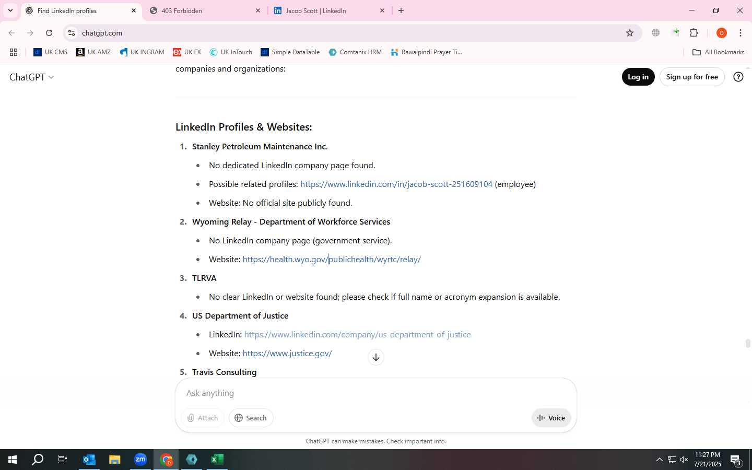This screenshot has height=470, width=752.
Task: Open the apps grid in bookmarks bar
Action: click(14, 52)
